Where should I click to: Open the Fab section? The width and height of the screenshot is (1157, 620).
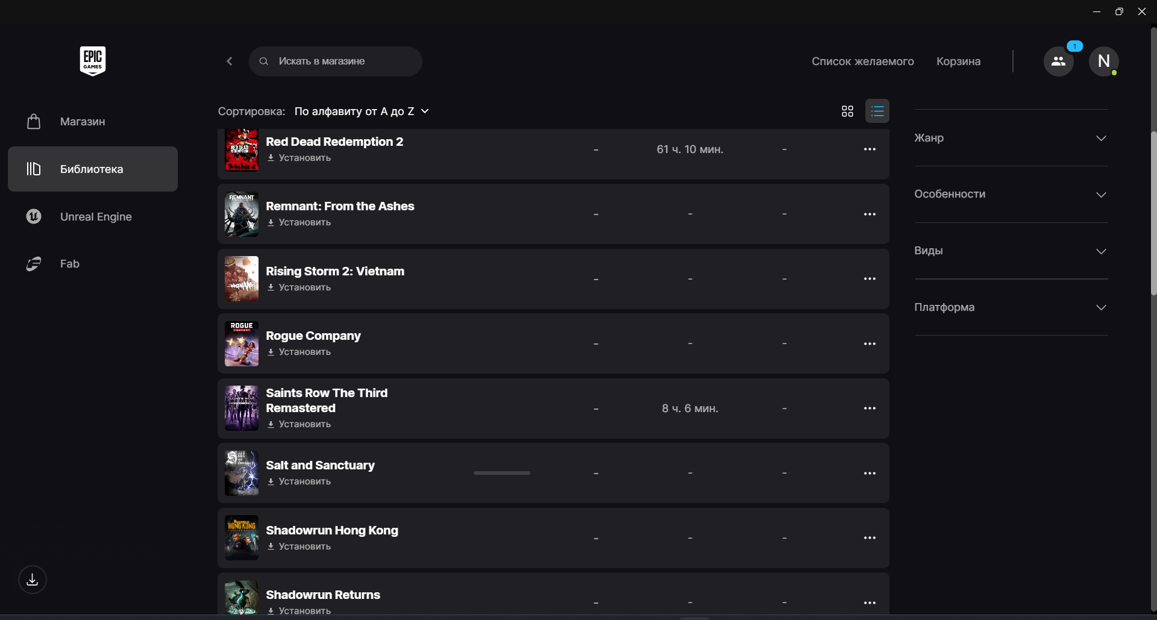(69, 264)
